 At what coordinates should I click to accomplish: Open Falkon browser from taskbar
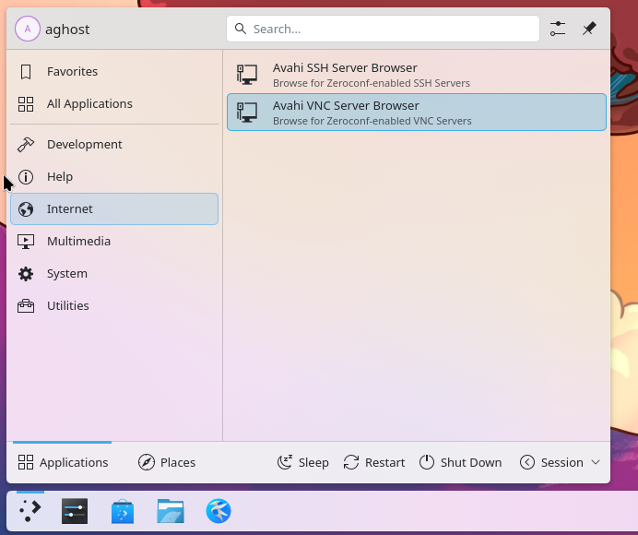tap(219, 511)
